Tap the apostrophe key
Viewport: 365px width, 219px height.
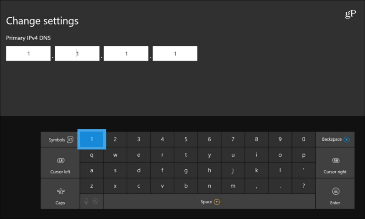(303, 170)
